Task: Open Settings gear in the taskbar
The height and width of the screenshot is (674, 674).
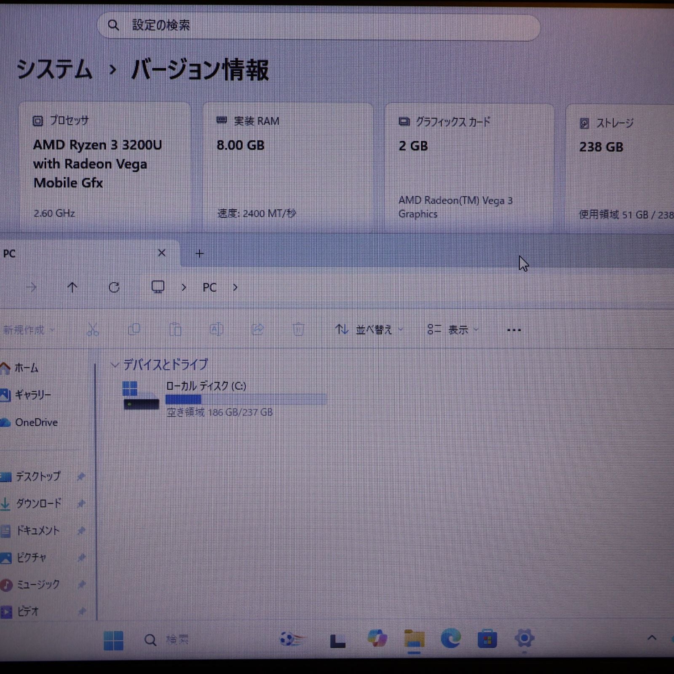Action: click(524, 639)
